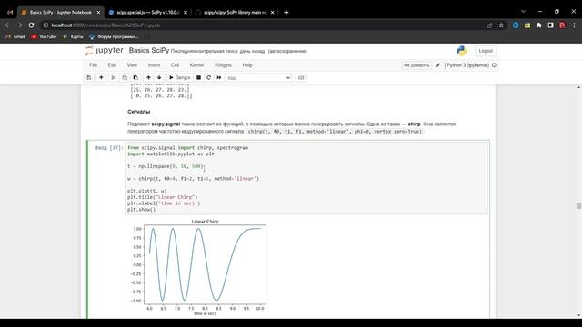Image resolution: width=582 pixels, height=327 pixels.
Task: Open the browser extensions puzzle icon
Action: coord(539,25)
